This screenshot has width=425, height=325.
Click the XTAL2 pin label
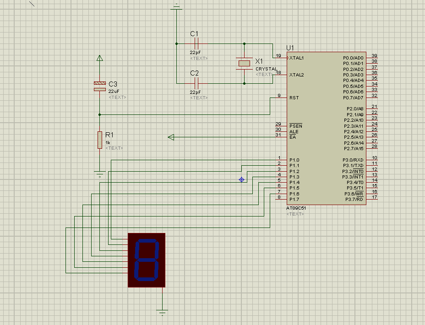(x=296, y=75)
